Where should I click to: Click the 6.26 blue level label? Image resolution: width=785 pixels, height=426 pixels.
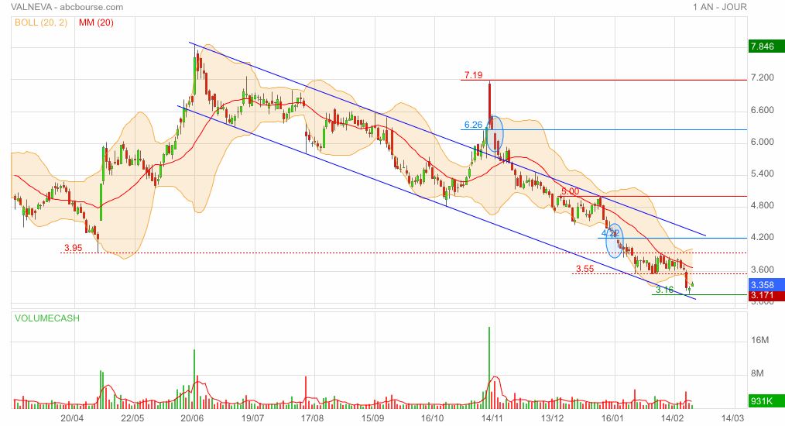(x=474, y=125)
